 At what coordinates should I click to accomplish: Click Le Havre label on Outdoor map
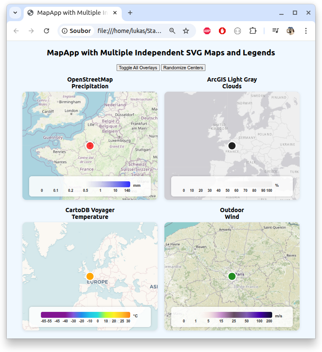[173, 244]
